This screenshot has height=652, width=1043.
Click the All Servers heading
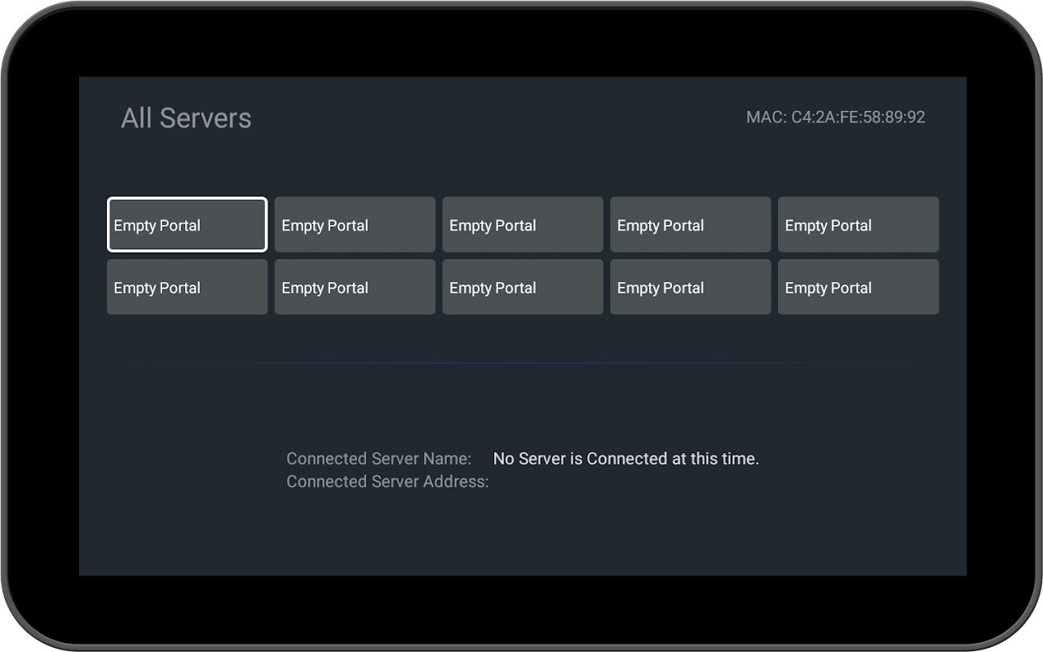coord(186,118)
